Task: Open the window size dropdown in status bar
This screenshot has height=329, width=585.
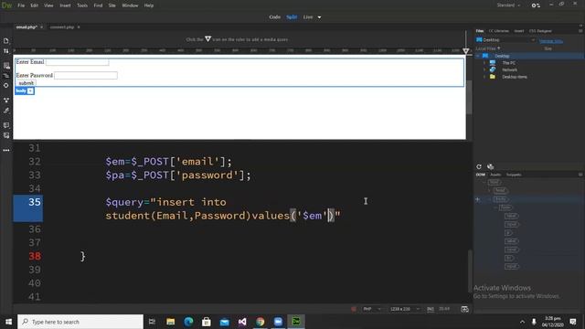Action: pyautogui.click(x=404, y=309)
